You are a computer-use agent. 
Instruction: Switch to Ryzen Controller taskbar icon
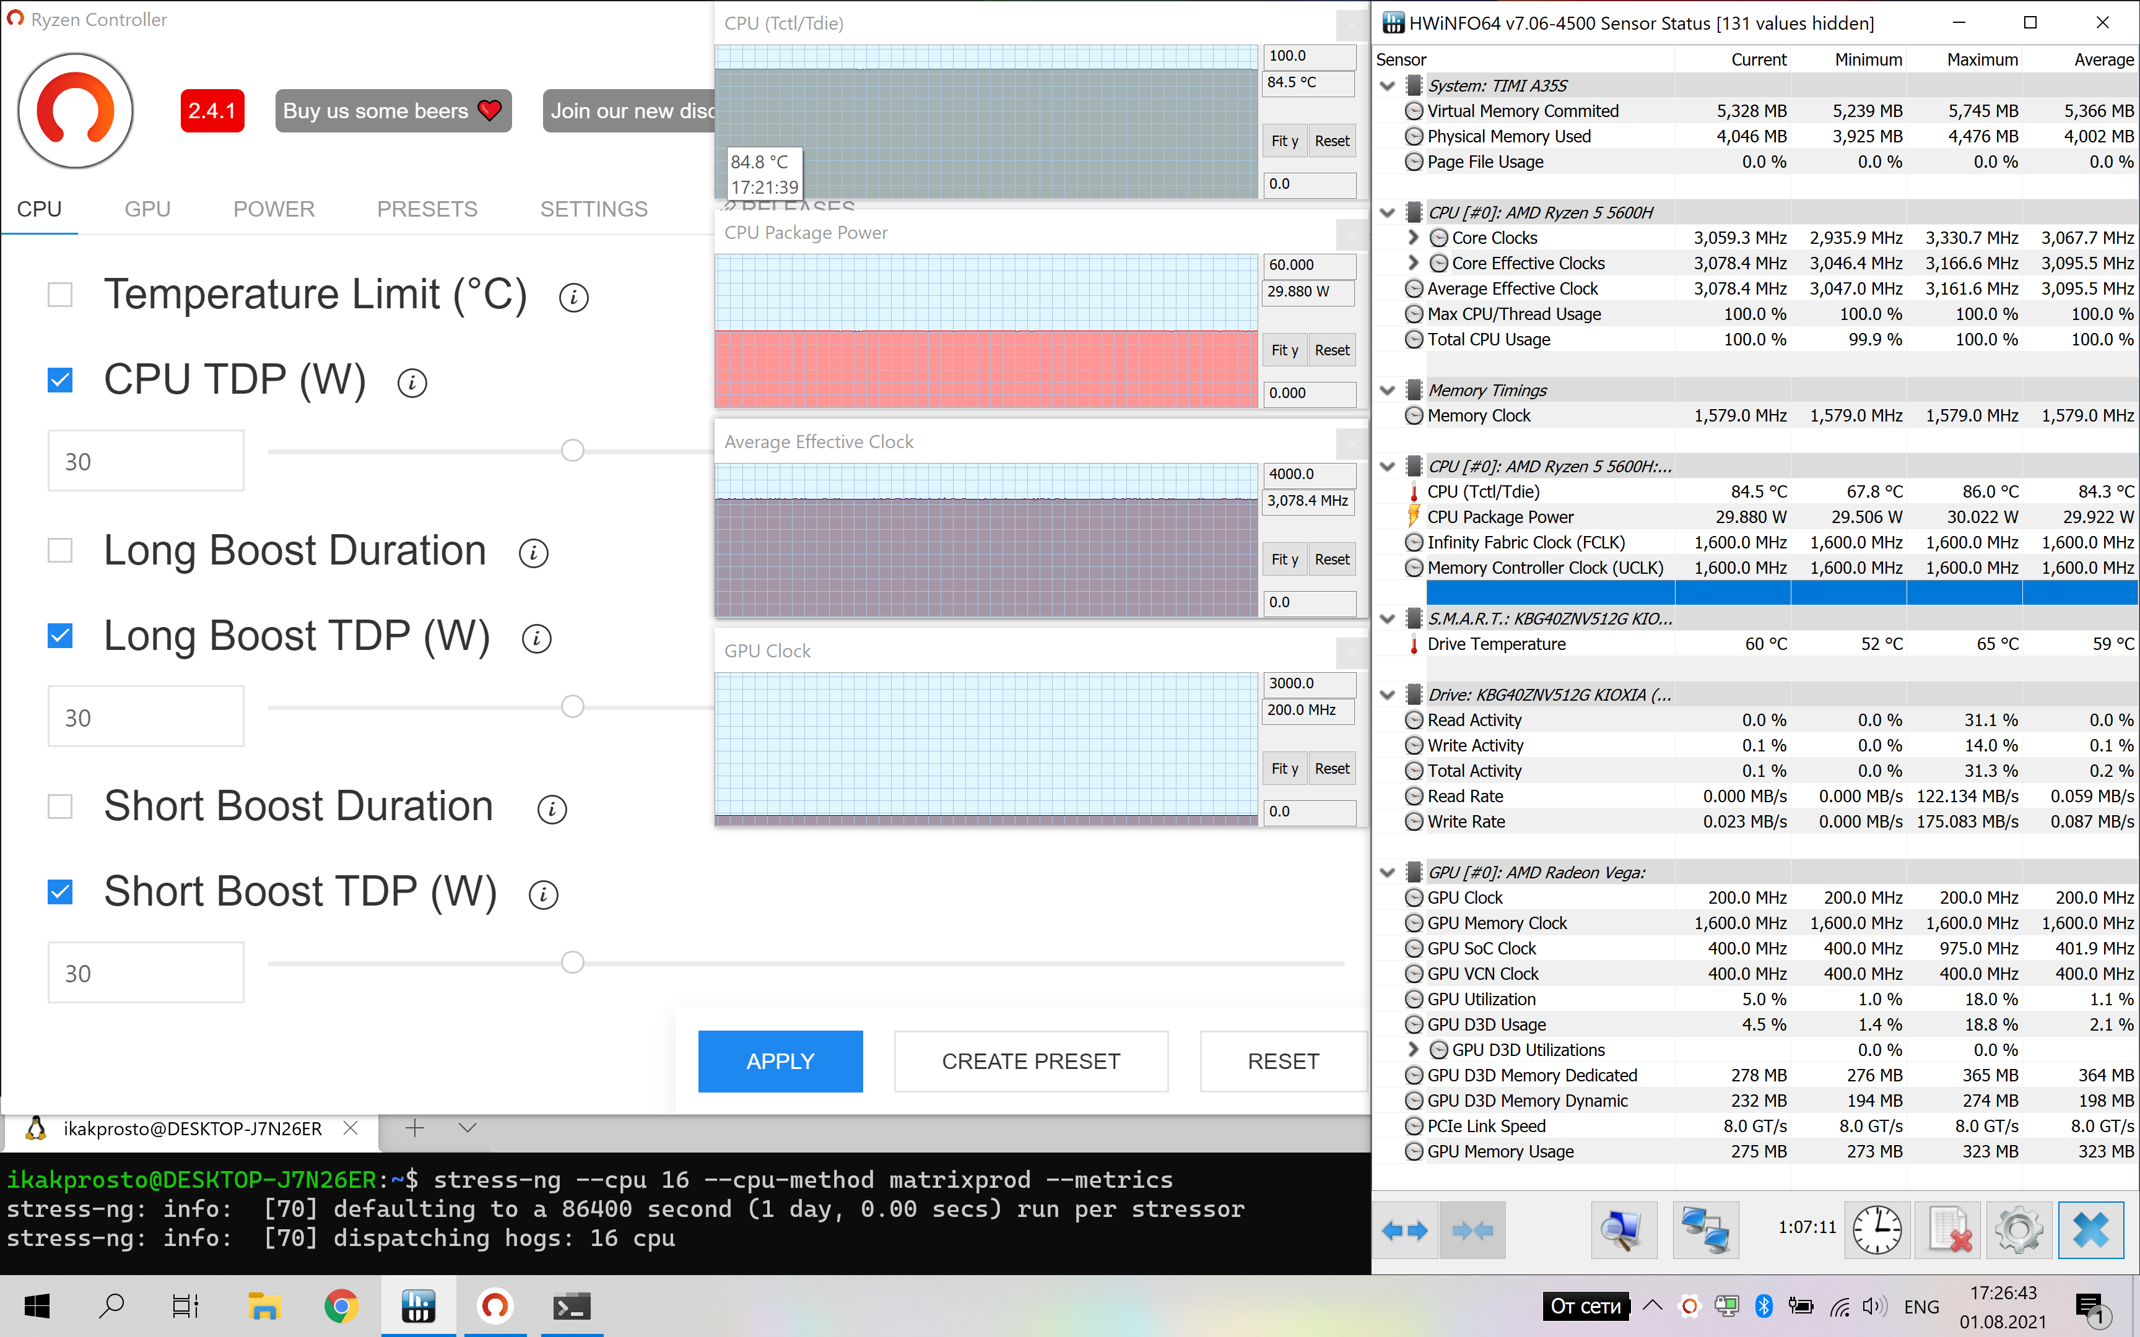[495, 1306]
